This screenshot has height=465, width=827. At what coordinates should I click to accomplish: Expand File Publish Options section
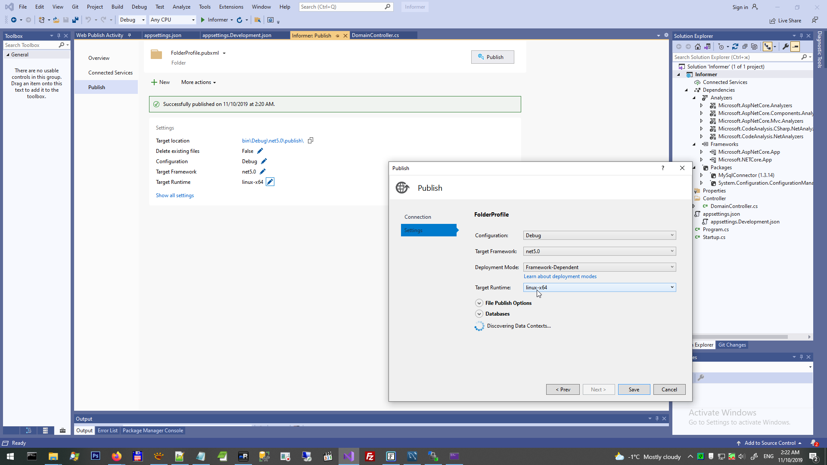(479, 303)
